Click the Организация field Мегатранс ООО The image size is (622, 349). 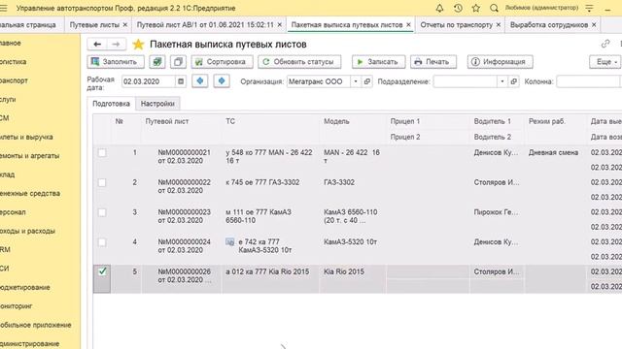[x=319, y=81]
